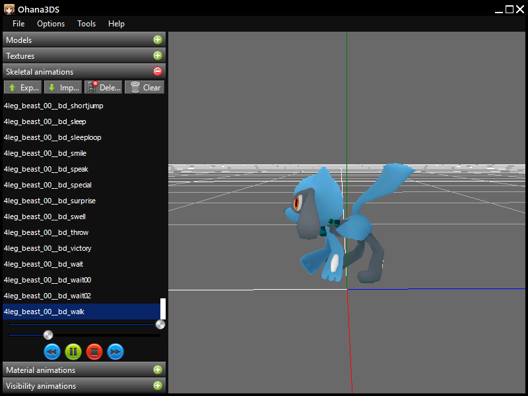Stop the animation playback

point(94,352)
